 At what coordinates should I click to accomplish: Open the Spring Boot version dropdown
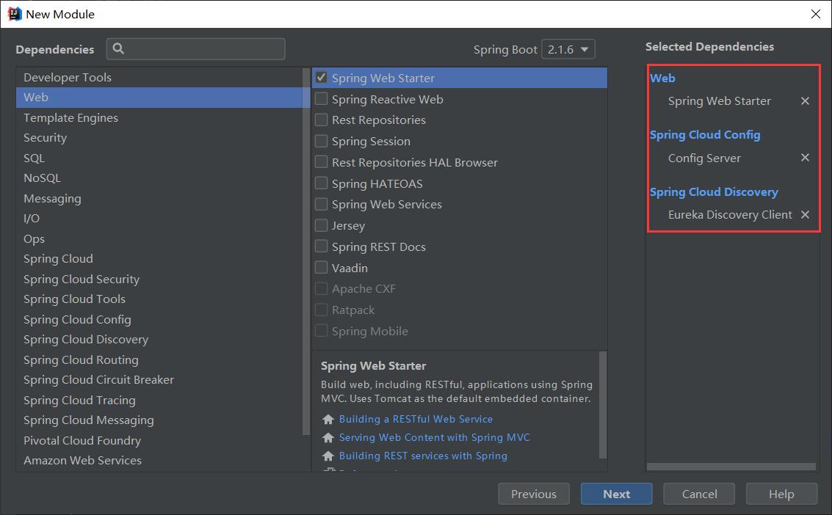(568, 49)
